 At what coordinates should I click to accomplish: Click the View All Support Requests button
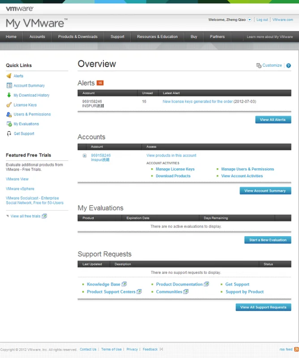[263, 307]
